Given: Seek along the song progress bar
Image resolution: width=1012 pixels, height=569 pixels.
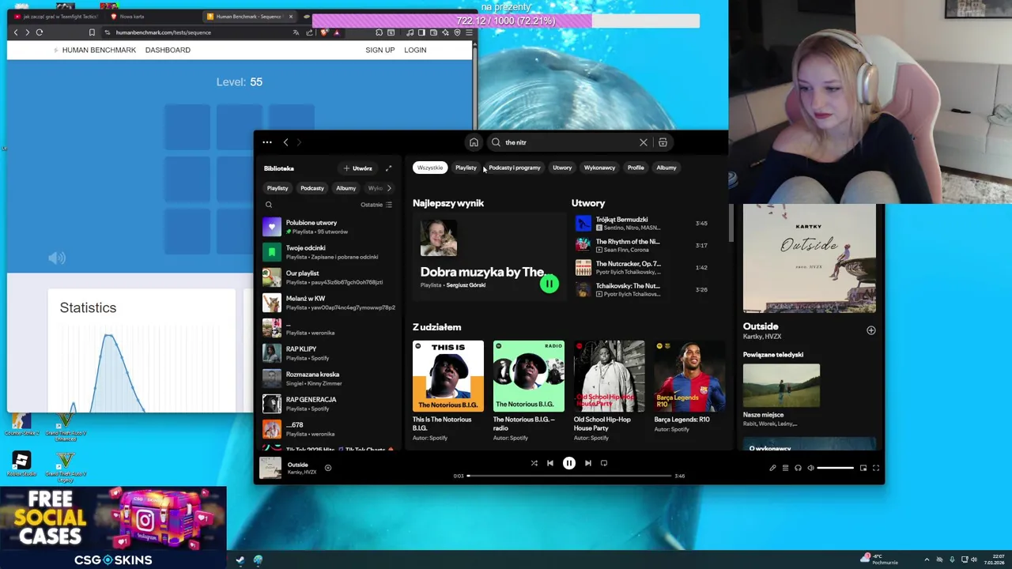Looking at the screenshot, I should pyautogui.click(x=568, y=476).
